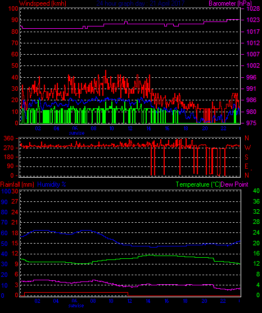Viewport: 262px width, 313px height.
Task: Click temperature axis value 24
Action: 256,232
